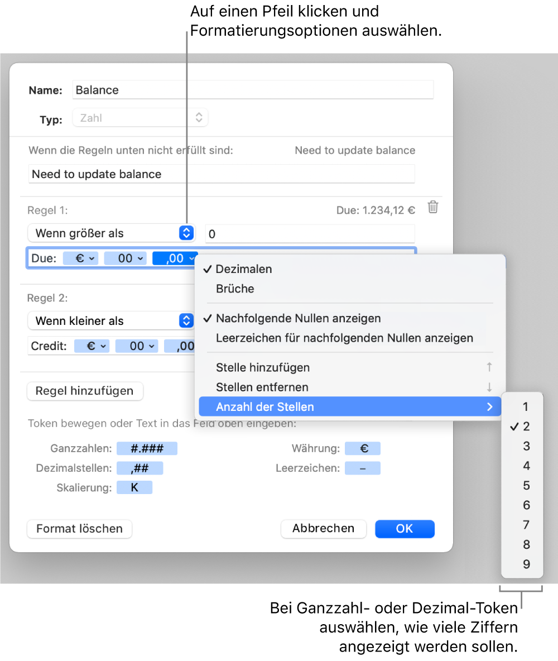Choose 'Brüche' in the popup menu

point(350,289)
